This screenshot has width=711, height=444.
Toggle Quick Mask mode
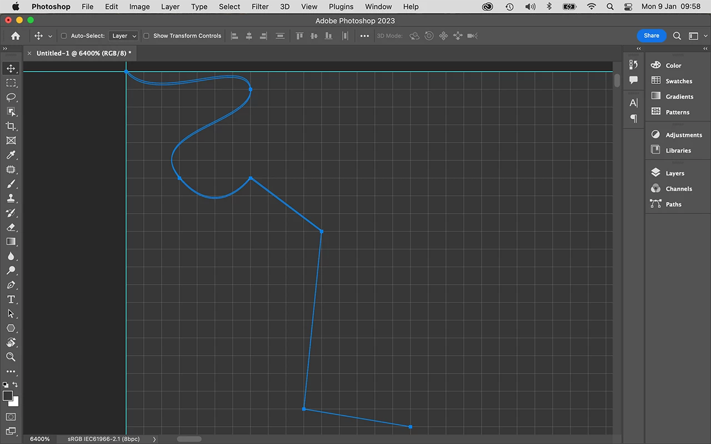11,416
